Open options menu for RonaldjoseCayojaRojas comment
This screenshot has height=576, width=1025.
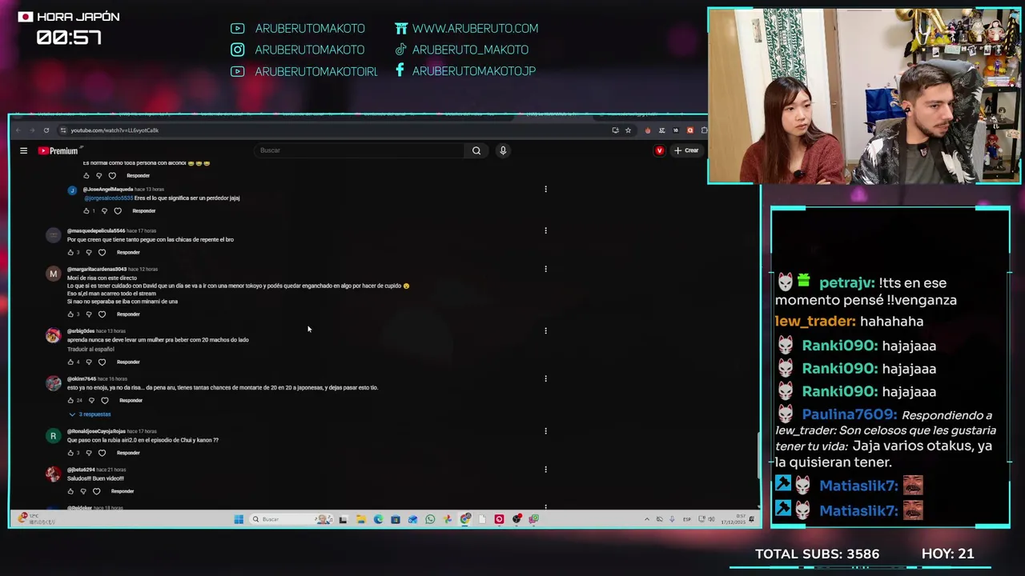[545, 431]
